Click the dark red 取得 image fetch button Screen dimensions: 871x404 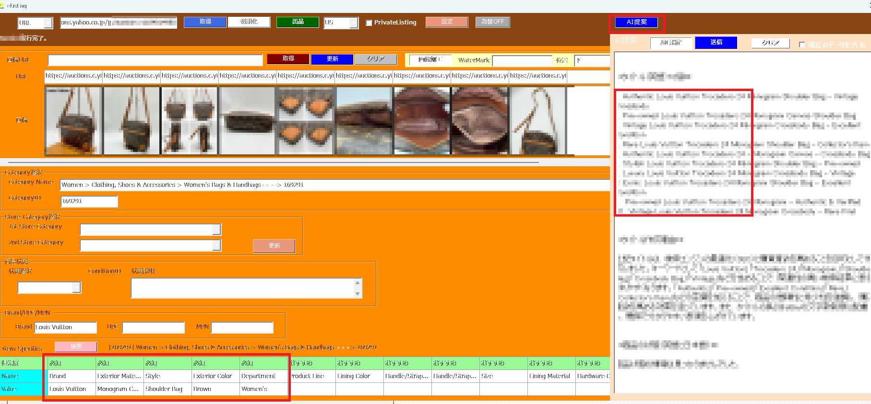click(x=288, y=59)
